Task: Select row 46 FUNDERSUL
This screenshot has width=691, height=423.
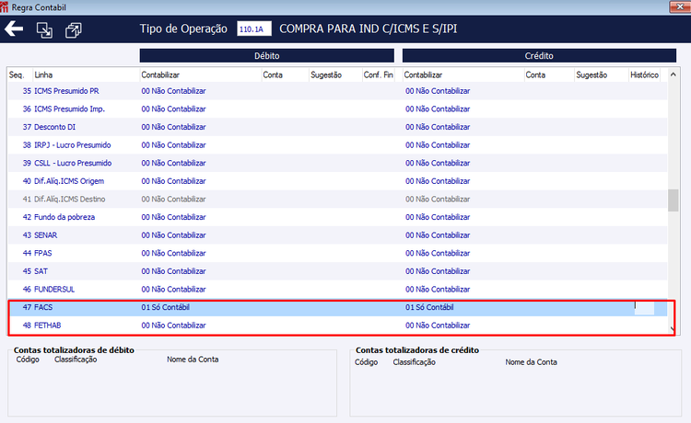Action: pos(337,290)
